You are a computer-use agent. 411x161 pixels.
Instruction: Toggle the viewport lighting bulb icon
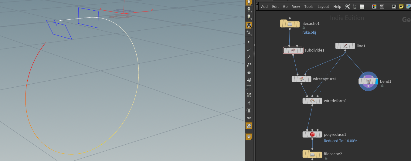[x=249, y=2]
